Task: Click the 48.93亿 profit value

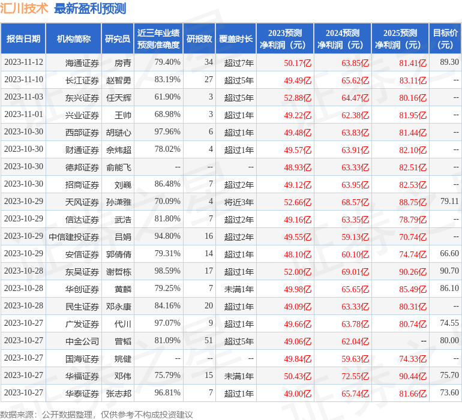Action: pyautogui.click(x=298, y=167)
